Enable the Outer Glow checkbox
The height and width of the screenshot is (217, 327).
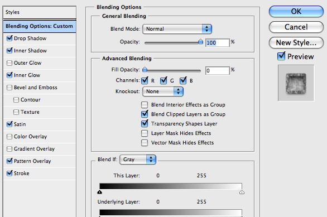click(x=9, y=63)
